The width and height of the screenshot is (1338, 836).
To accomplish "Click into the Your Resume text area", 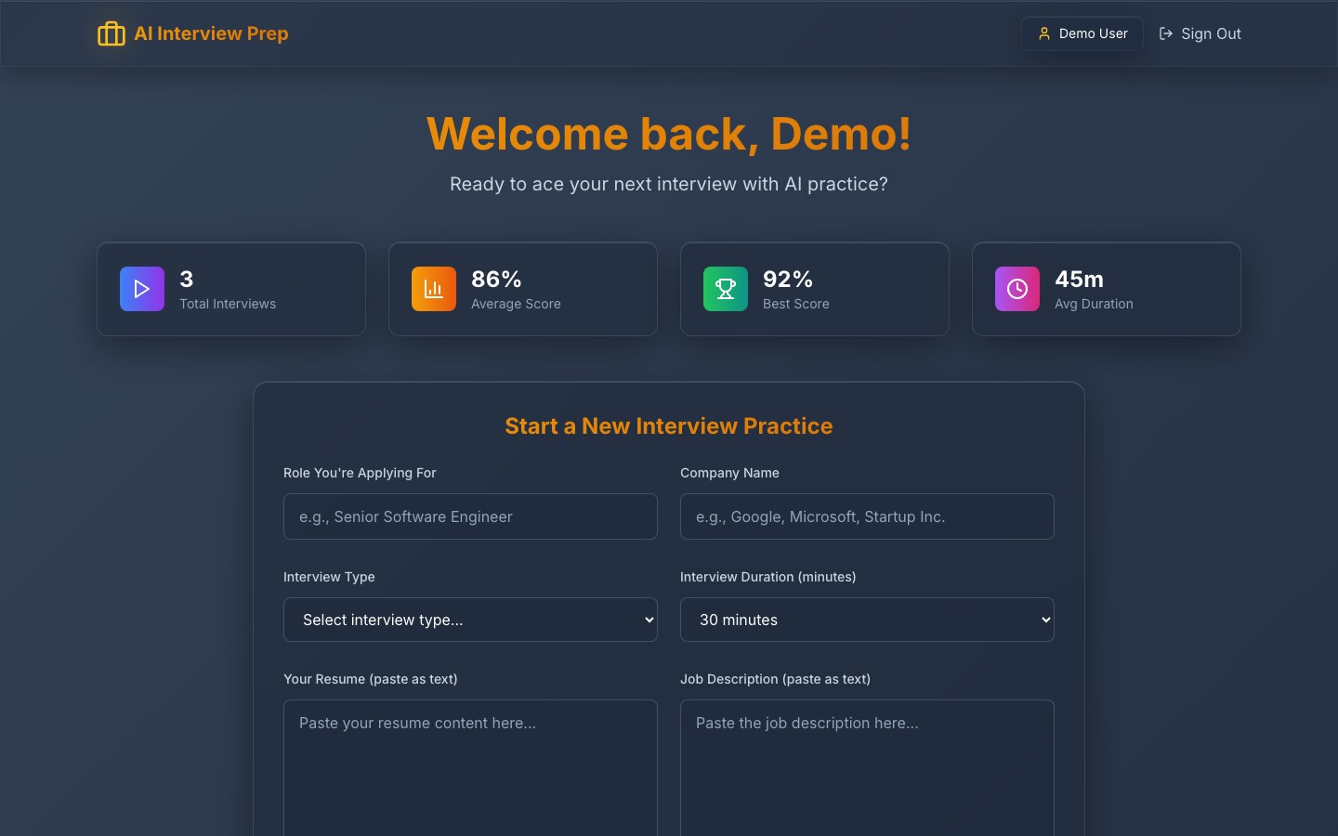I will (x=470, y=768).
